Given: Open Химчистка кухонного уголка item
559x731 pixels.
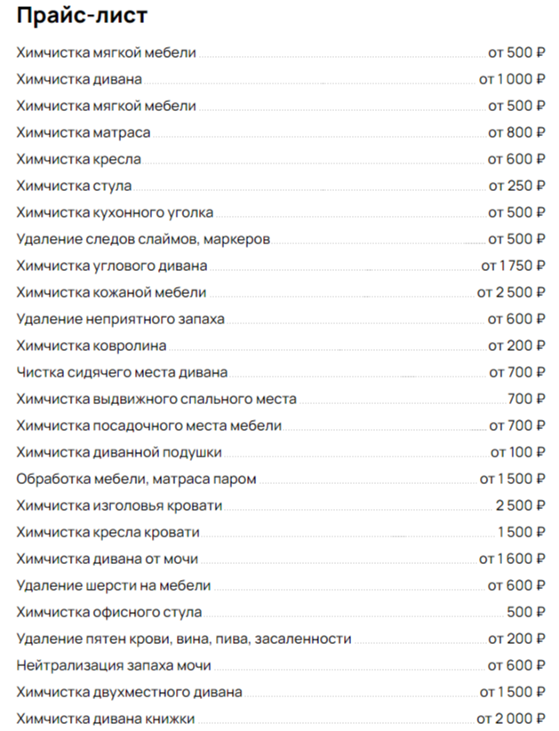Looking at the screenshot, I should pyautogui.click(x=115, y=212).
